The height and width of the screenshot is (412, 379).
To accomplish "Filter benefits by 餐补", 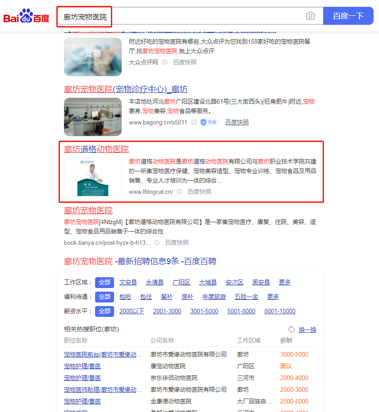I will 167,297.
